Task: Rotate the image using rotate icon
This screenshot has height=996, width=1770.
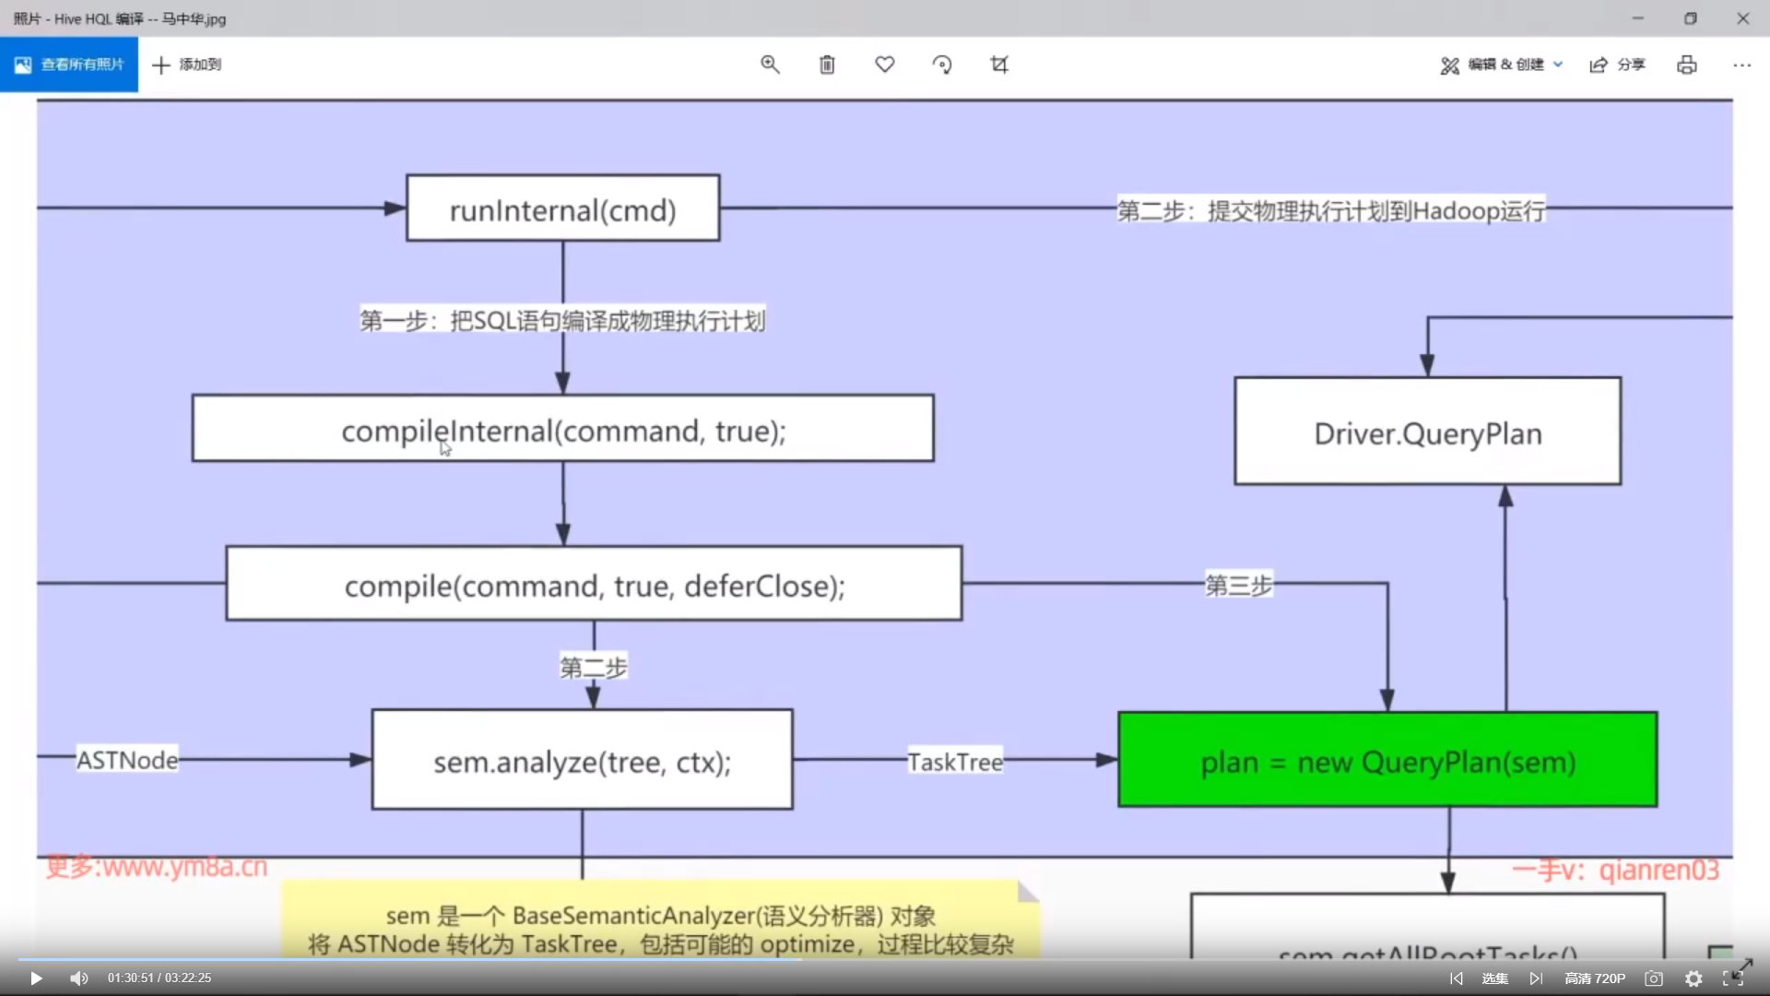Action: coord(942,65)
